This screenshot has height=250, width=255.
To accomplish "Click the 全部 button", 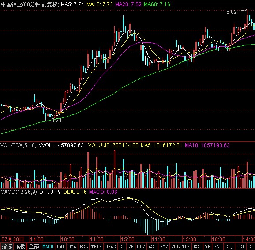I will pyautogui.click(x=34, y=246).
